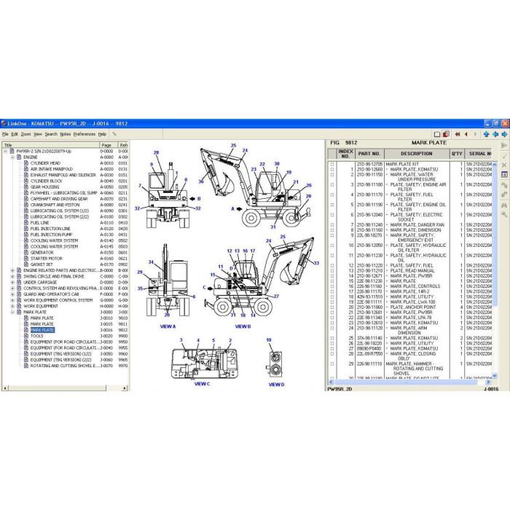Click the blue left arrow navigation icon
The height and width of the screenshot is (510, 510).
pos(495,134)
